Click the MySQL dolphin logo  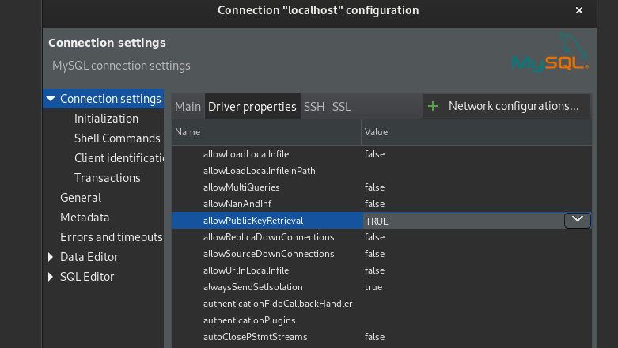click(551, 54)
